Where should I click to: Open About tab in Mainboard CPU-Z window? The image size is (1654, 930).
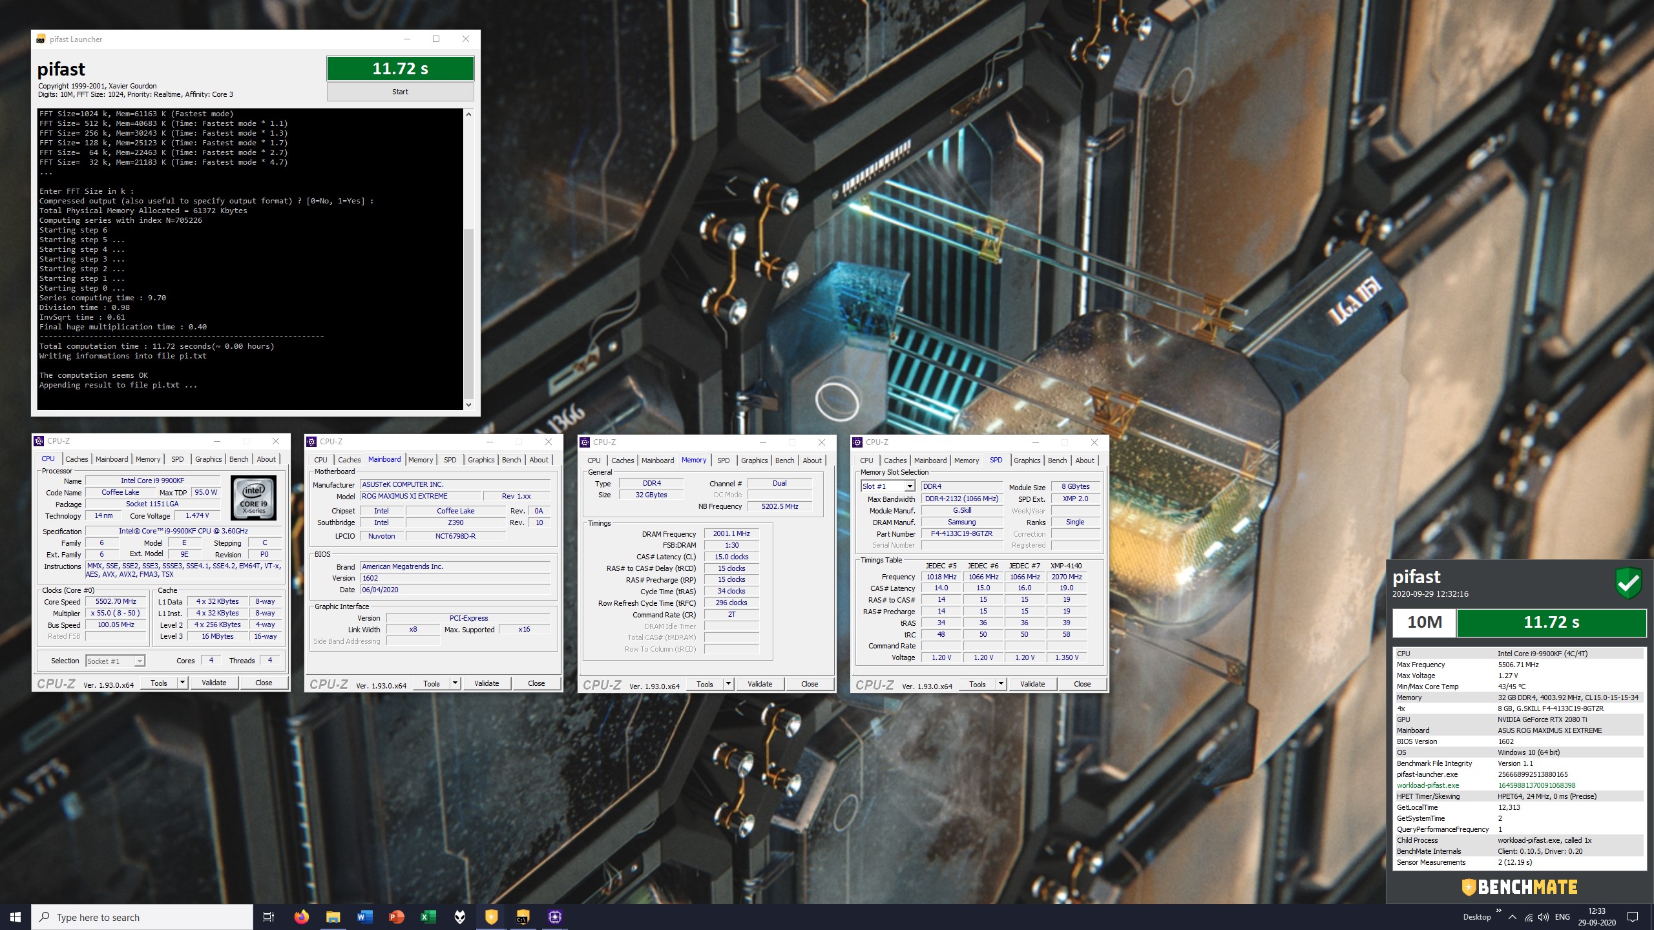pos(539,460)
